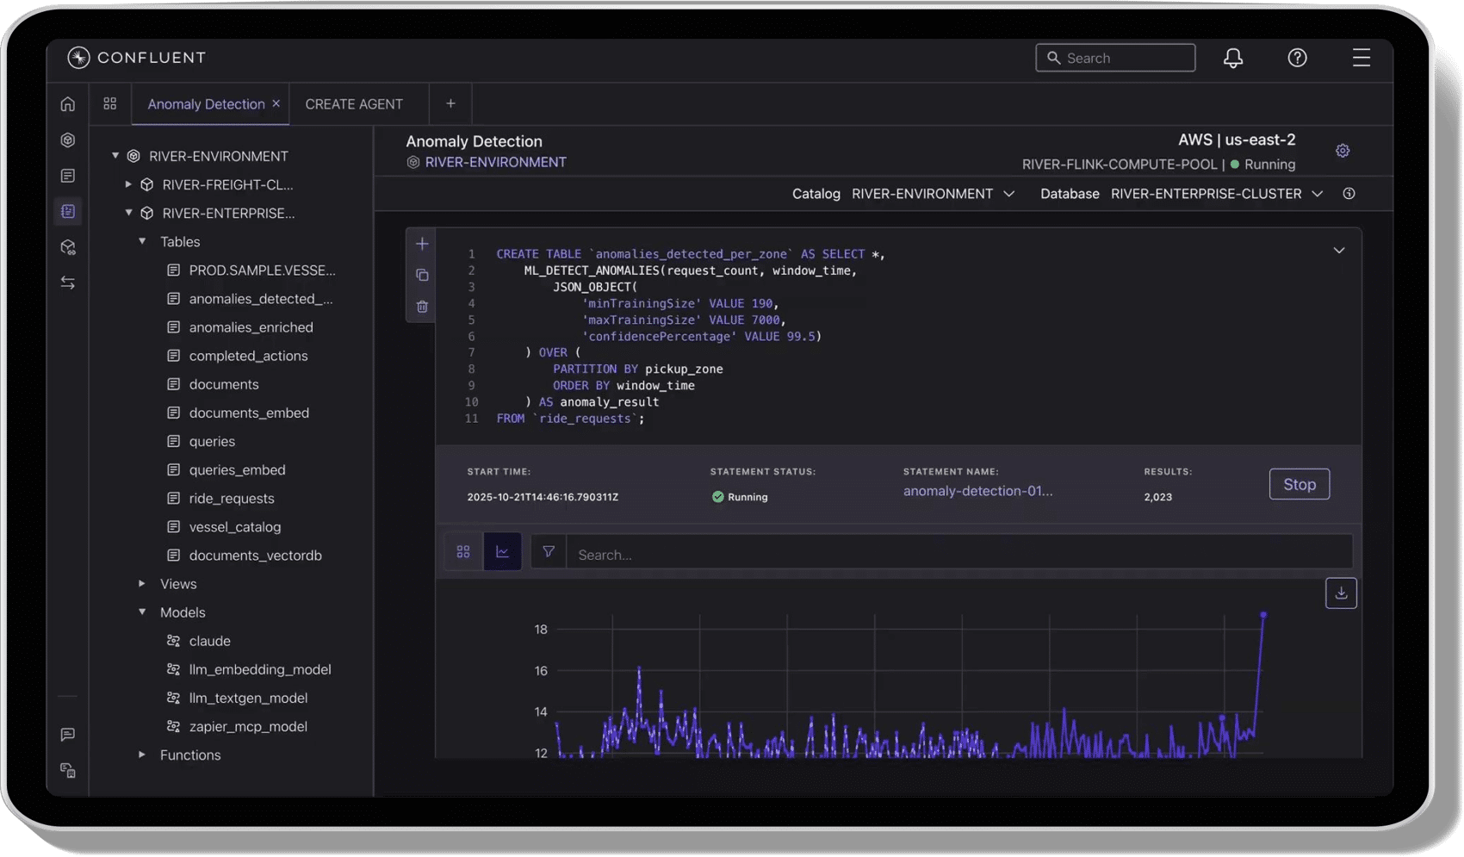The height and width of the screenshot is (857, 1464).
Task: Click the help question mark icon
Action: [1297, 58]
